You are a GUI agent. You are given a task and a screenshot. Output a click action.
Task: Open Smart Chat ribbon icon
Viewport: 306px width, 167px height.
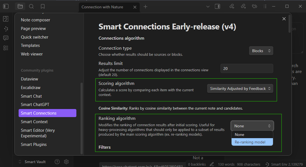[x=6, y=38]
